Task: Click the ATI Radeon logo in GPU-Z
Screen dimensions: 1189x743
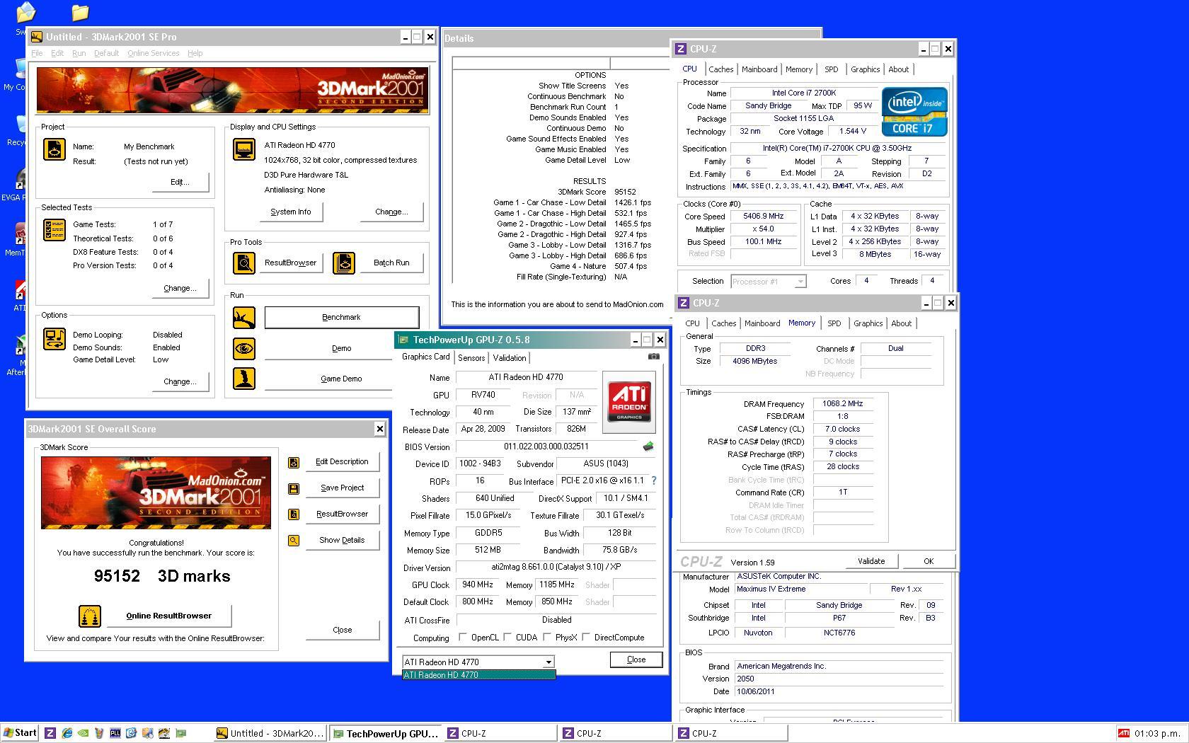Action: [629, 401]
